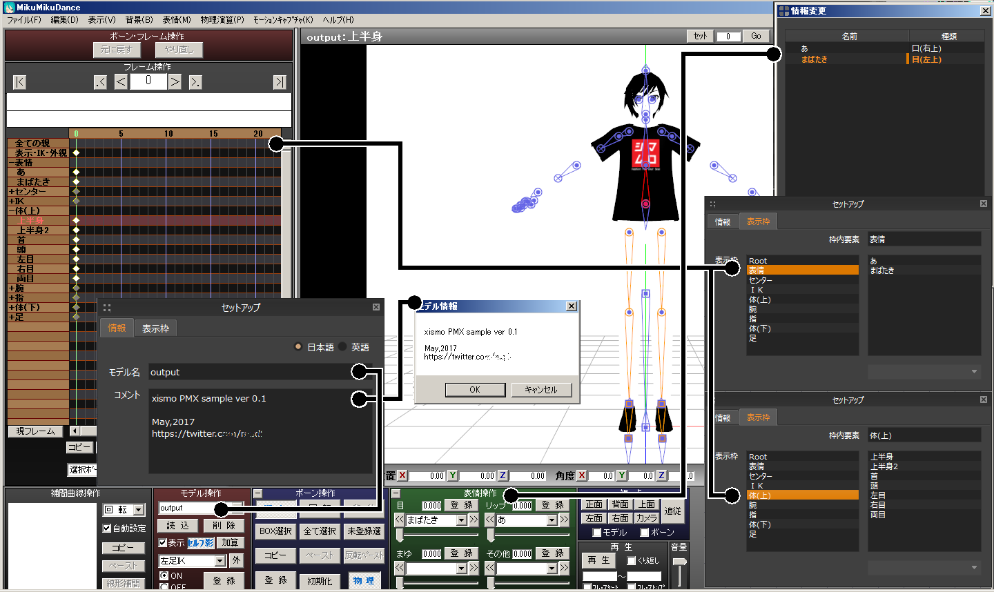
Task: Click red X angle axis icon
Action: coord(582,475)
